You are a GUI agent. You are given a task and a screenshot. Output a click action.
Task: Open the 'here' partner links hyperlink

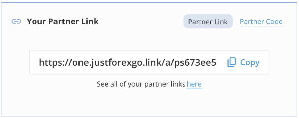pos(194,84)
